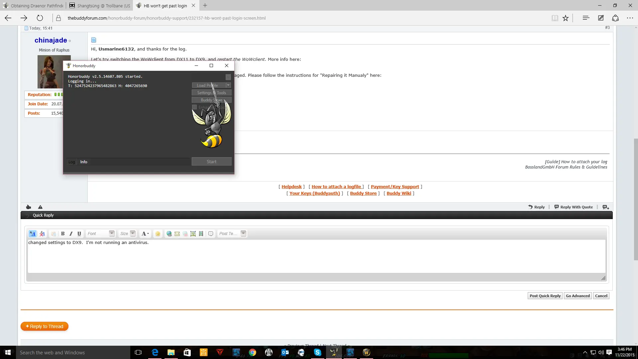The image size is (638, 359).
Task: Remove link from selected text
Action: tap(185, 234)
